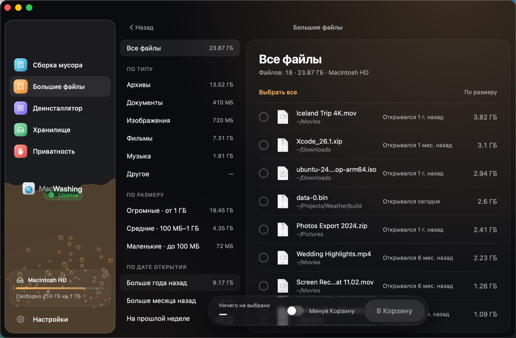Select the Xcode_26.1.xip file checkbox
This screenshot has width=516, height=338.
[263, 145]
